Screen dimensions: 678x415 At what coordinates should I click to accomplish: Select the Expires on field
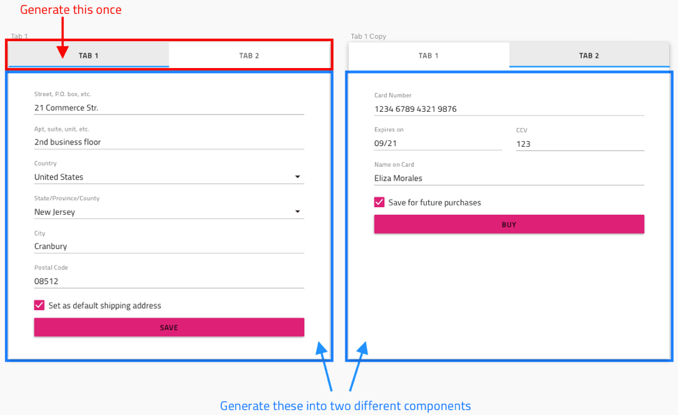(439, 144)
